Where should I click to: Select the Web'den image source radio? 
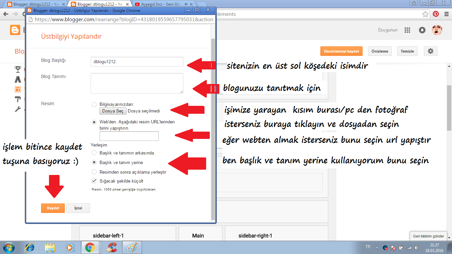(x=94, y=122)
